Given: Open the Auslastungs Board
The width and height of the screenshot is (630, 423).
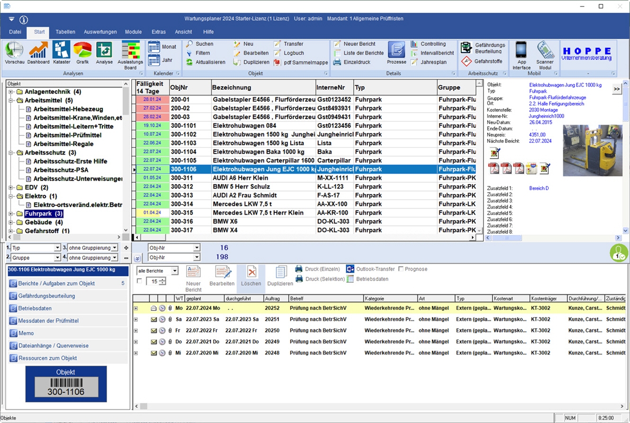Looking at the screenshot, I should [x=130, y=55].
